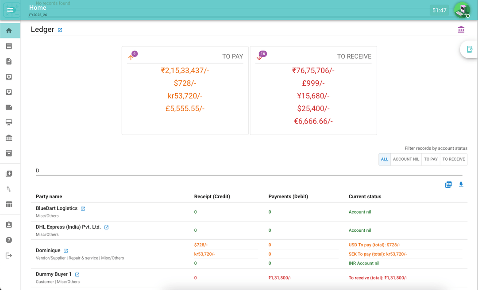This screenshot has width=478, height=290.
Task: Click the logout icon at sidebar bottom
Action: click(9, 255)
